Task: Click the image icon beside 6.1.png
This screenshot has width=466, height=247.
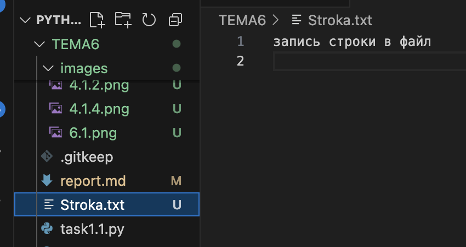Action: [55, 132]
